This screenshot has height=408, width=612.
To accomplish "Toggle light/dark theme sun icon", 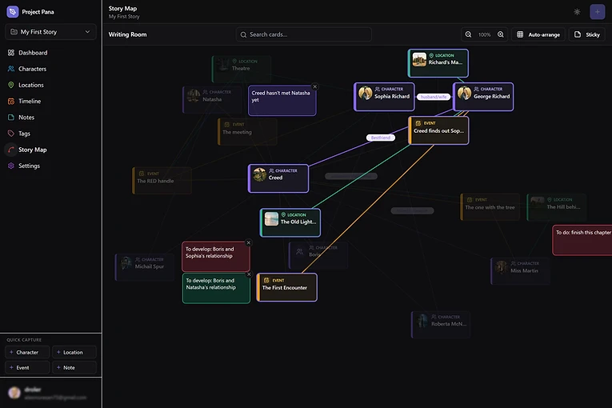I will (x=577, y=12).
